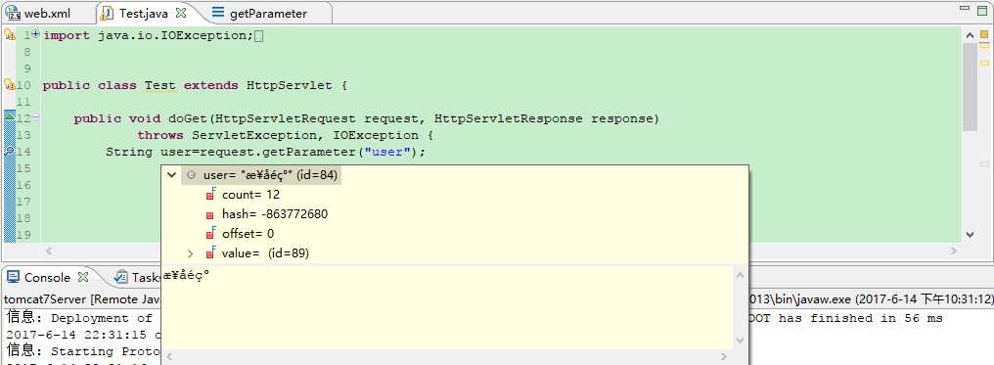
Task: Click the HttpServlet class name in code
Action: point(289,85)
